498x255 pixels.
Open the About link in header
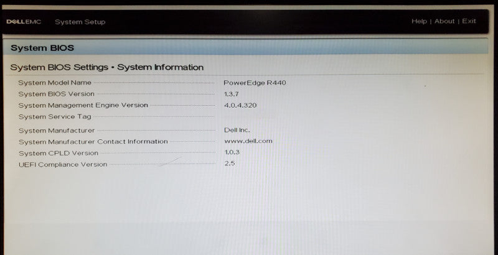tap(444, 21)
